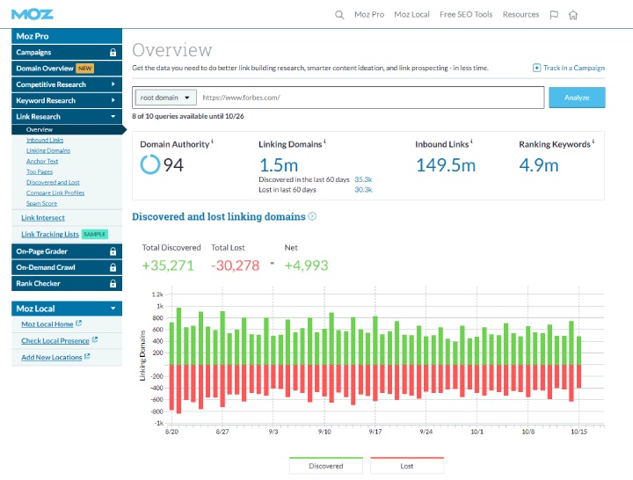Open Linking Domains info icon
Image resolution: width=633 pixels, height=480 pixels.
point(324,142)
